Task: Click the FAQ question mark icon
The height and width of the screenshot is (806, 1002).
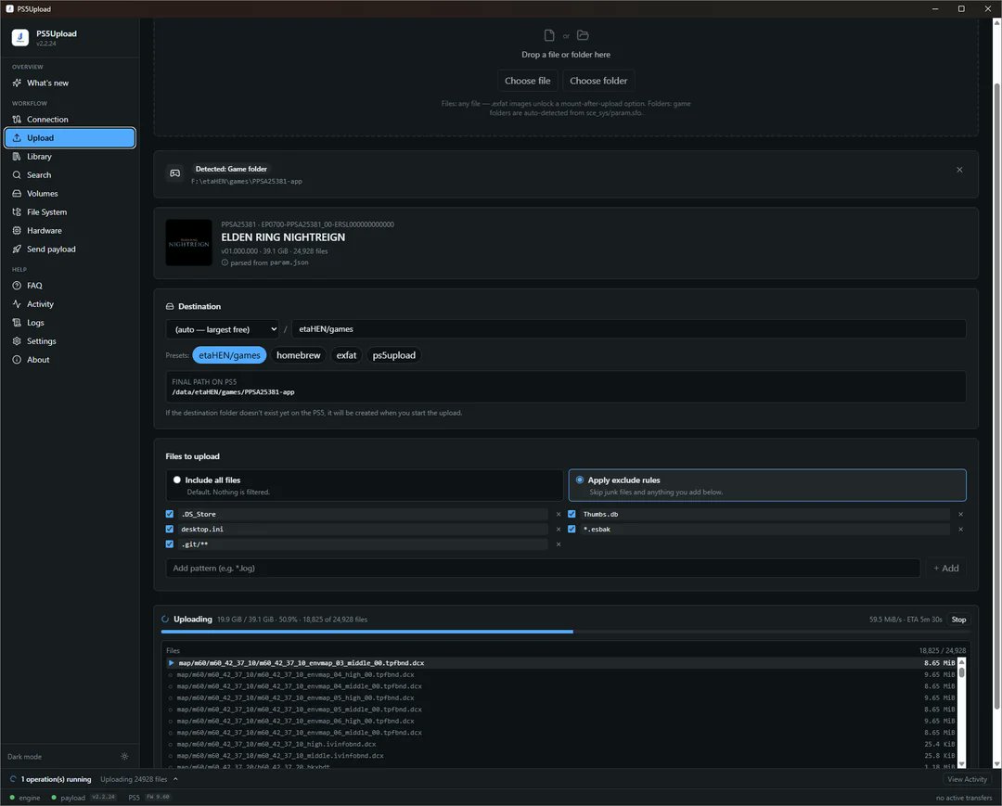Action: [17, 286]
